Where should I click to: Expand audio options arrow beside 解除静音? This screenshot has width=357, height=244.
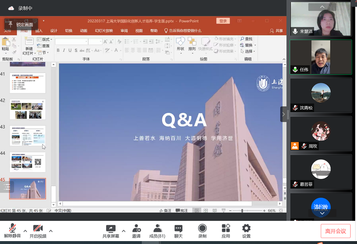(25, 231)
